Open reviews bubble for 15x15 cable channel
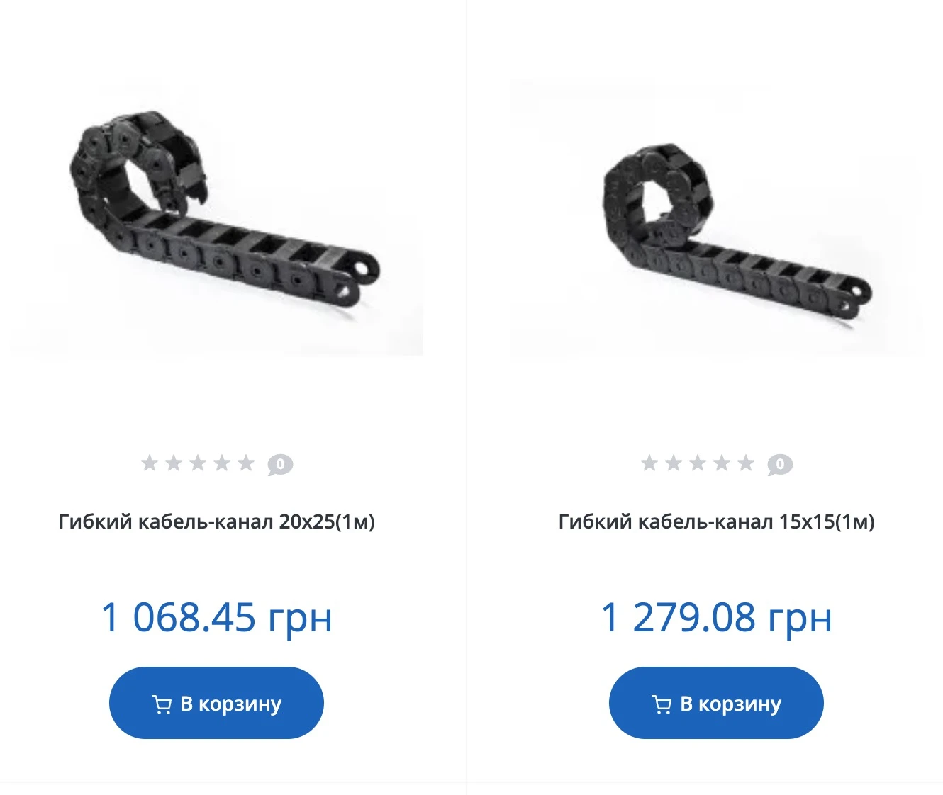The image size is (943, 795). 780,465
